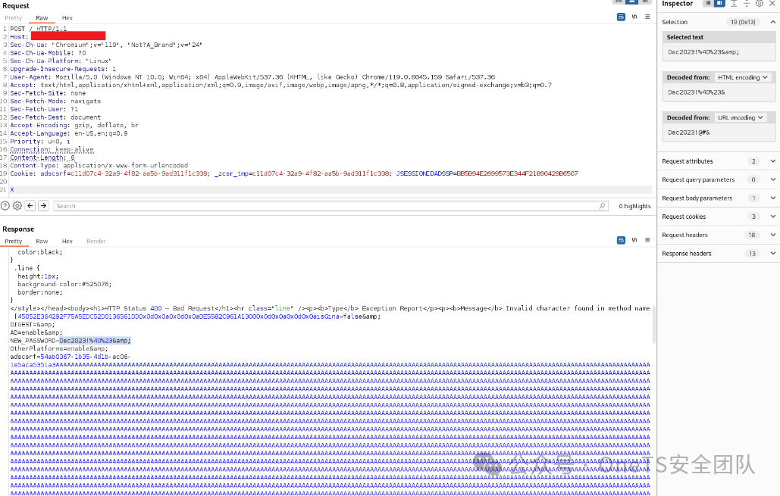Screen dimensions: 780x496
Task: Click the request body 'x' on line 21
Action: point(12,189)
